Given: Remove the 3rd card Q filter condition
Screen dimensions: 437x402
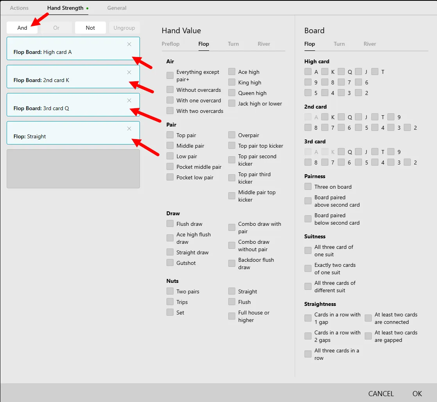Looking at the screenshot, I should [x=129, y=100].
